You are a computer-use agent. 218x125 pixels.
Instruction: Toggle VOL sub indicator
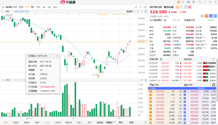[x=48, y=122]
